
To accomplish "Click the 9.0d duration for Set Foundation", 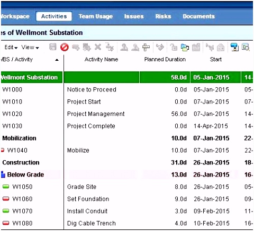I will (x=181, y=199).
